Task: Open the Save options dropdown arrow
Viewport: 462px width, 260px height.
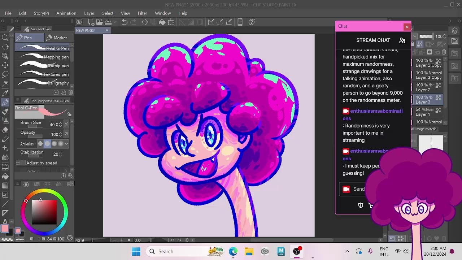Action: click(x=115, y=22)
